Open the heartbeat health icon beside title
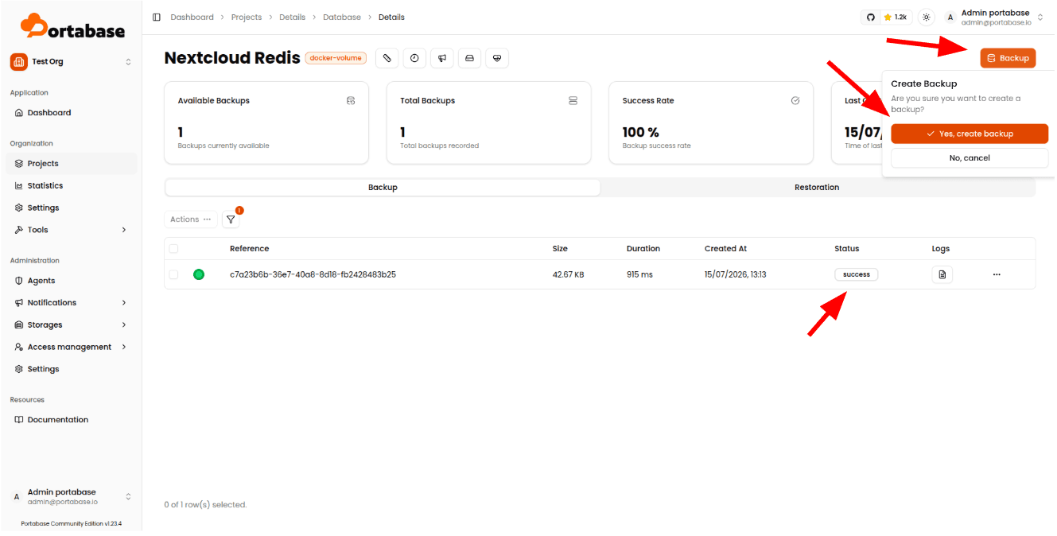This screenshot has width=1057, height=536. 497,58
